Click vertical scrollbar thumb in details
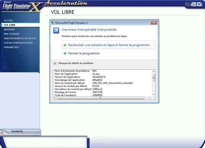The width and height of the screenshot is (205, 148). point(154,78)
